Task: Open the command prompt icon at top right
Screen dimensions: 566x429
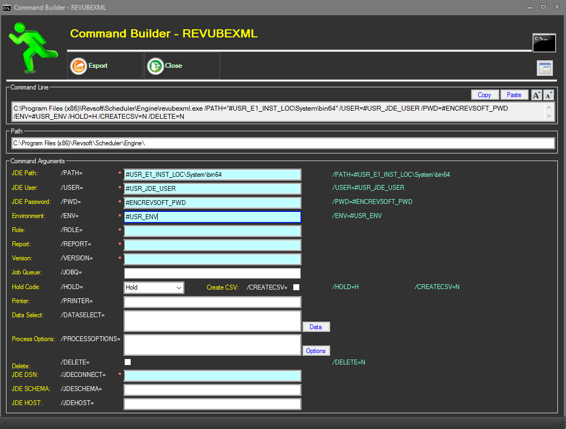Action: click(544, 42)
